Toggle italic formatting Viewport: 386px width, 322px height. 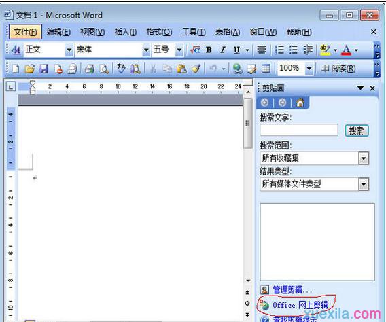(223, 50)
